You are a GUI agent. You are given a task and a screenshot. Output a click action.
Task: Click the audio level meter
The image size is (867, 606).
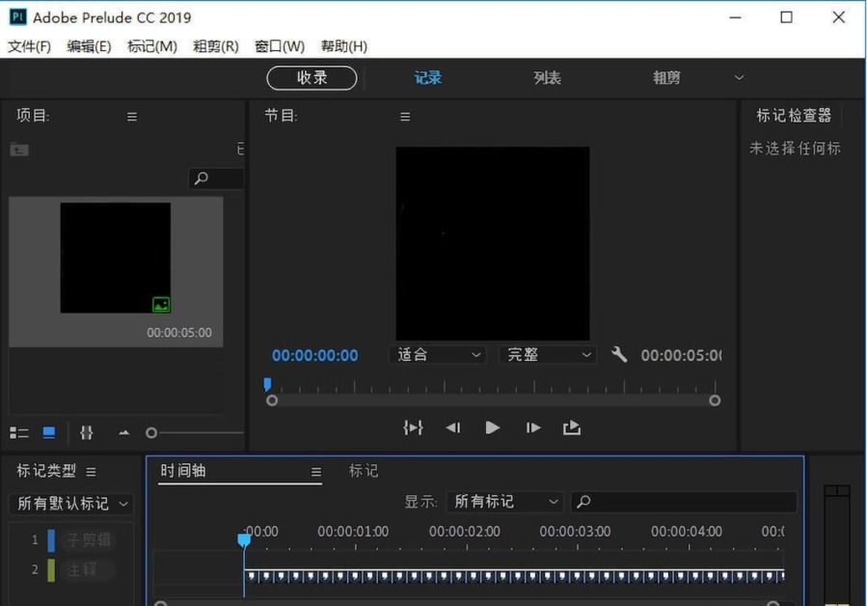coord(836,545)
